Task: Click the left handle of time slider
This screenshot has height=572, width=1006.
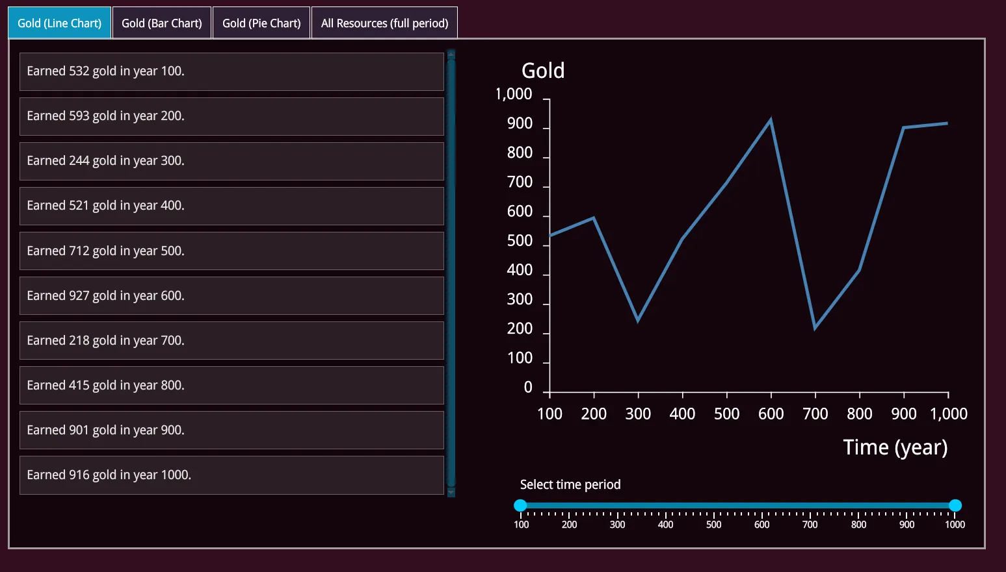Action: 520,505
